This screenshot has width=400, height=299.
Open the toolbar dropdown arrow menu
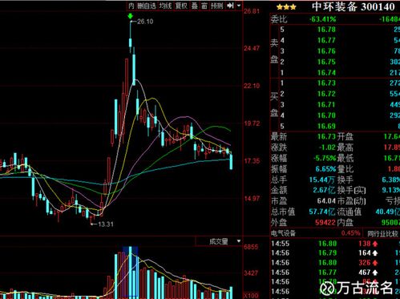pyautogui.click(x=239, y=6)
